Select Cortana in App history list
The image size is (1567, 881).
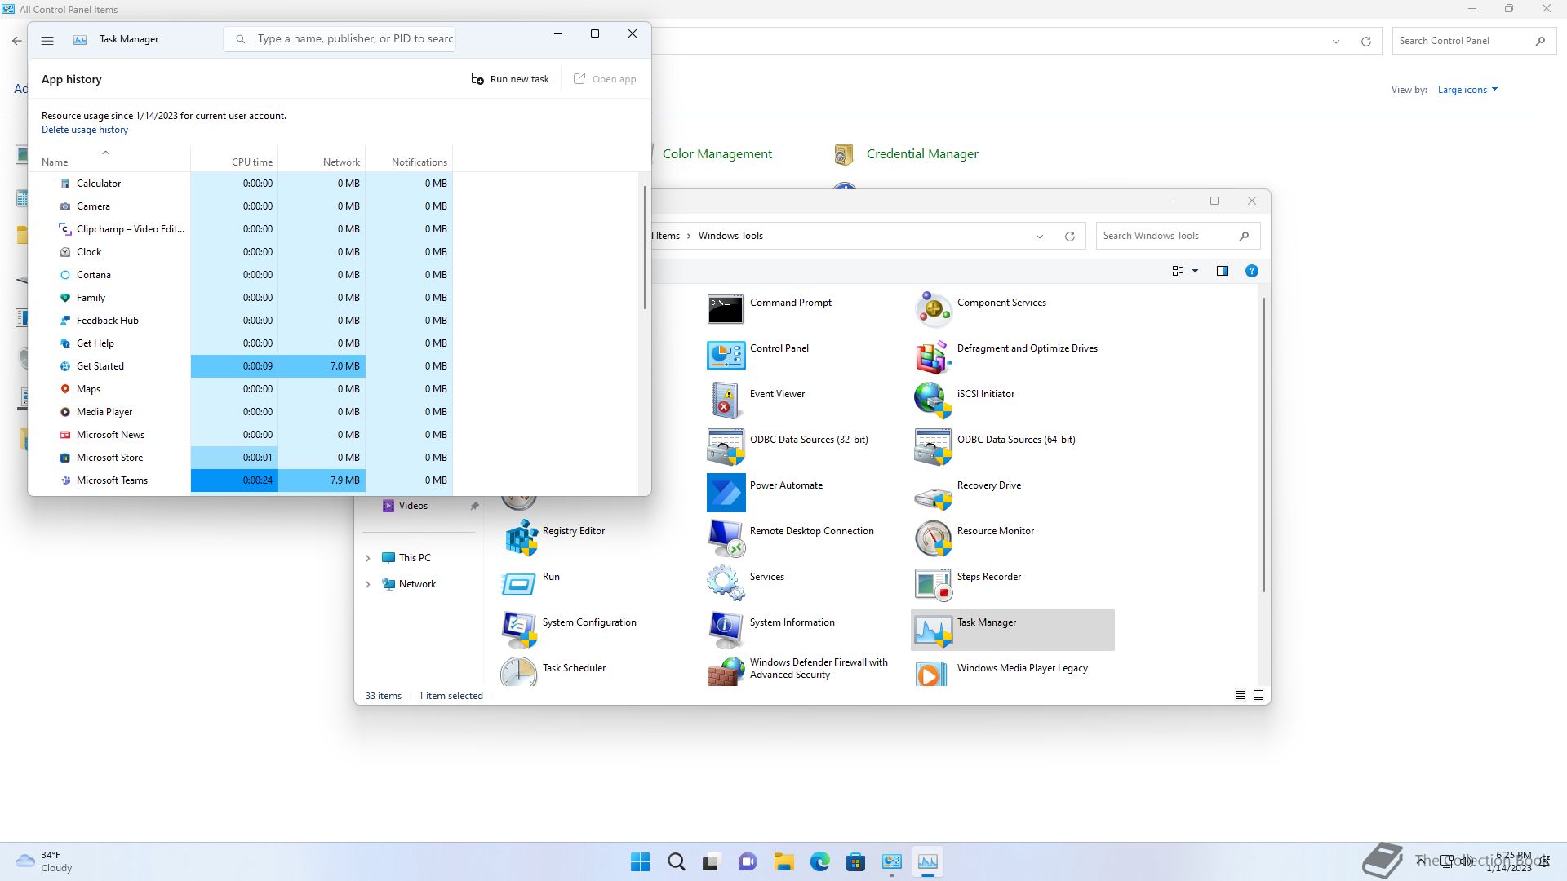click(x=241, y=275)
